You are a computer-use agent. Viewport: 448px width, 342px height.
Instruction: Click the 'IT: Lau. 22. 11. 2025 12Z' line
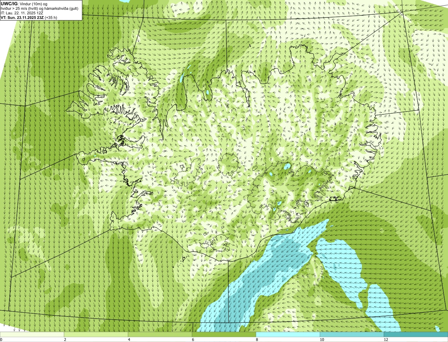(x=22, y=13)
